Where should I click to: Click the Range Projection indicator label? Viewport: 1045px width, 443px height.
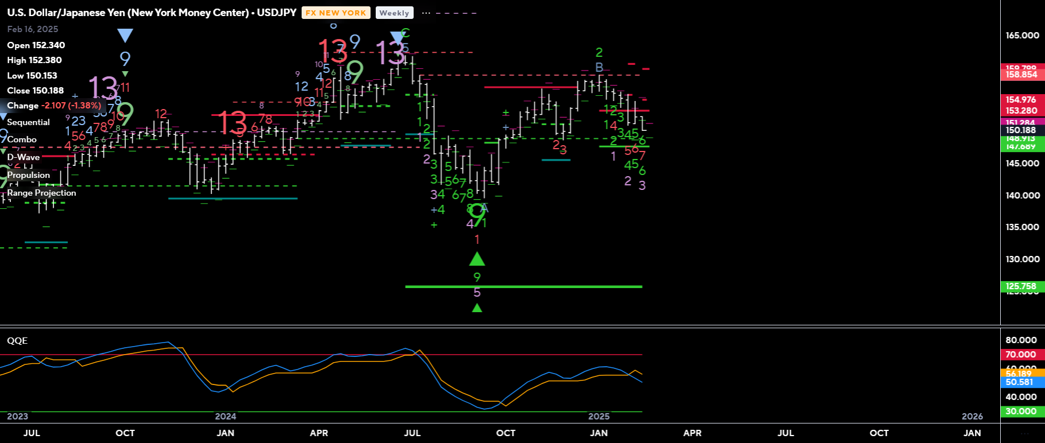pyautogui.click(x=41, y=193)
